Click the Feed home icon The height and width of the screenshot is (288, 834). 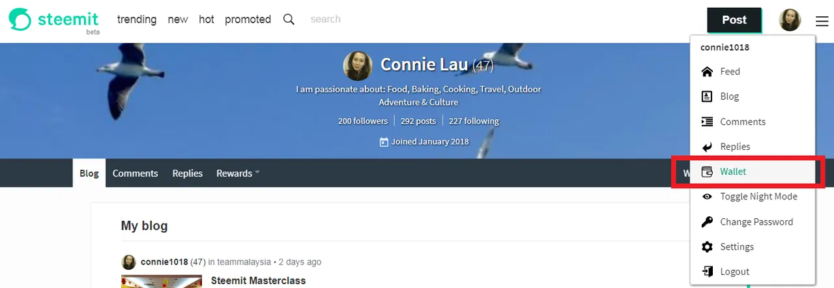pyautogui.click(x=707, y=72)
